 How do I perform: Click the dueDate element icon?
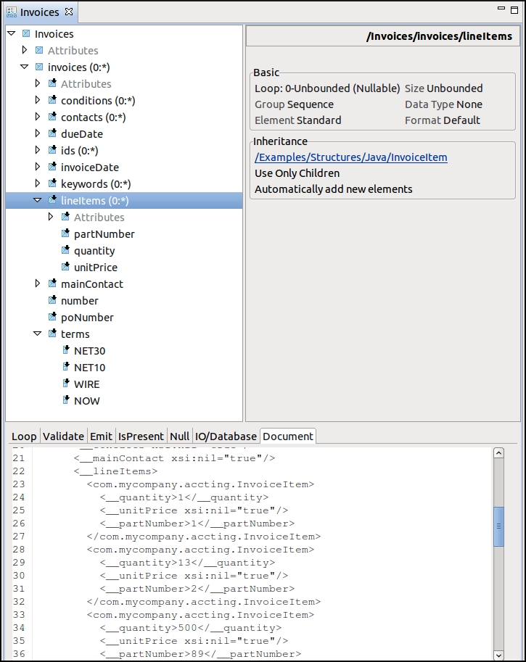53,134
